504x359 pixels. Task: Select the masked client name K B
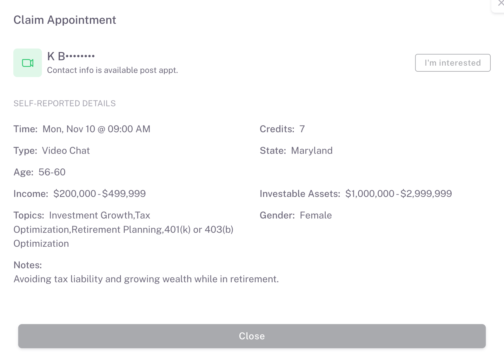coord(71,56)
